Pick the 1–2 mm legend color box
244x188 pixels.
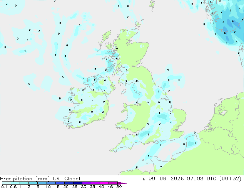click(24, 183)
